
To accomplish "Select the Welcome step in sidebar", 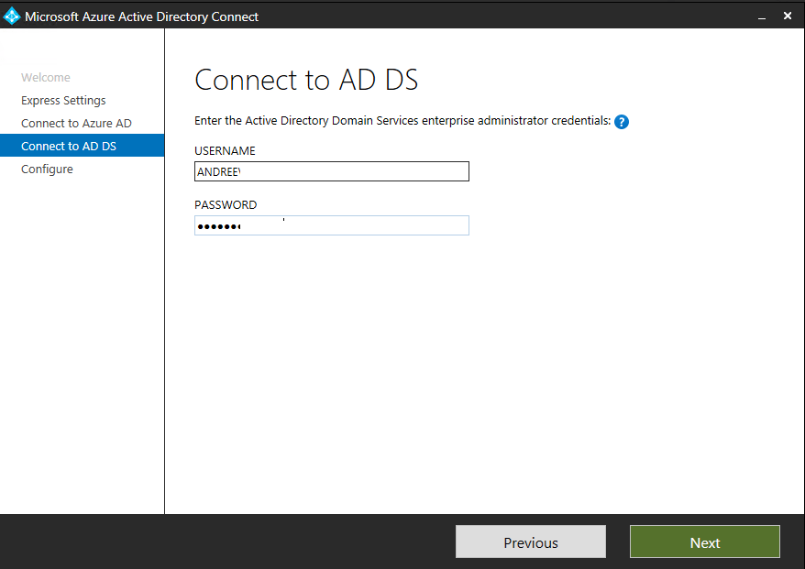I will point(46,78).
